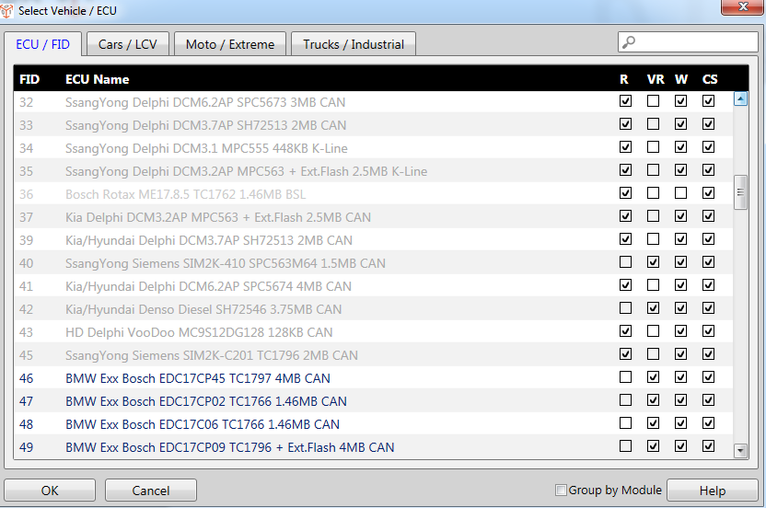The height and width of the screenshot is (508, 766).
Task: Click the W column header
Action: click(681, 80)
